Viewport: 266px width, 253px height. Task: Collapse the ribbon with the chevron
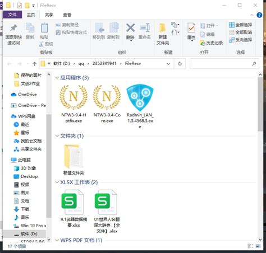pyautogui.click(x=252, y=15)
